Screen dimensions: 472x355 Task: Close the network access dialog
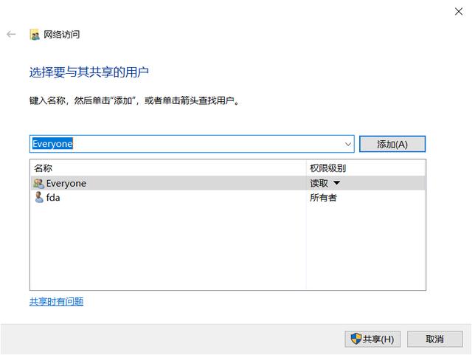pos(459,12)
